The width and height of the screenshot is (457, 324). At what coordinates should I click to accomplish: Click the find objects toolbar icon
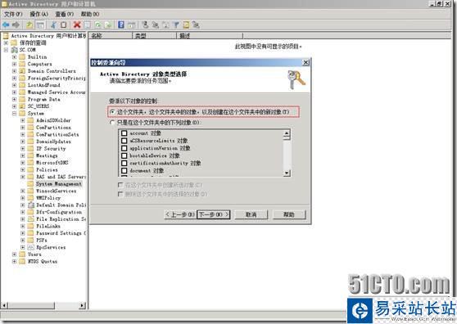[x=186, y=25]
